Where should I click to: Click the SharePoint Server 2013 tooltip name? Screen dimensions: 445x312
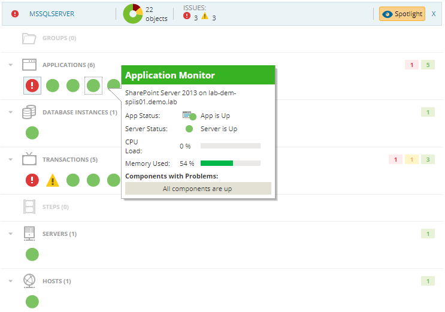tap(180, 98)
